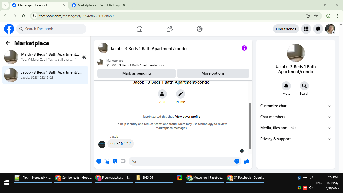Click the large listing photo in right panel
This screenshot has width=343, height=193.
pyautogui.click(x=296, y=53)
